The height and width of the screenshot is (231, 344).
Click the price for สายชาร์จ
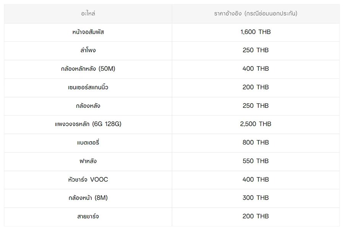point(255,216)
